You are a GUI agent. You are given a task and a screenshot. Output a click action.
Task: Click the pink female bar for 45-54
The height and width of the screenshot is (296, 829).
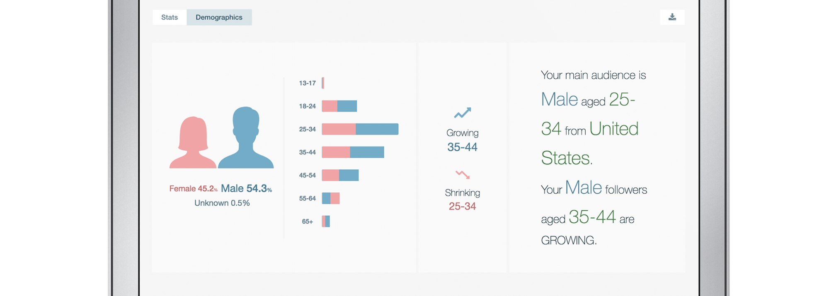tap(330, 176)
